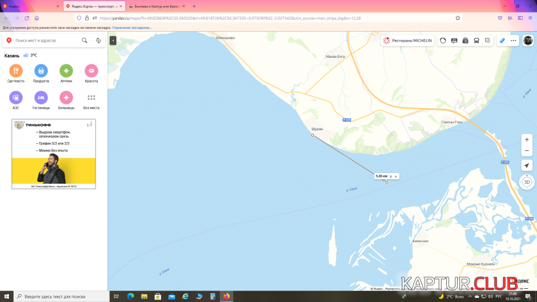
Task: Select the Где поесть category icon
Action: (16, 71)
